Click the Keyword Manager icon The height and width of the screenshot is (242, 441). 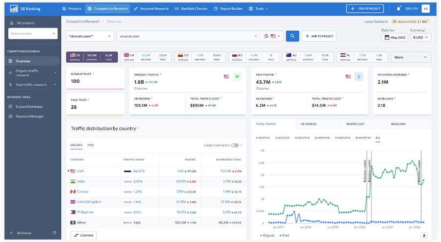(10, 116)
